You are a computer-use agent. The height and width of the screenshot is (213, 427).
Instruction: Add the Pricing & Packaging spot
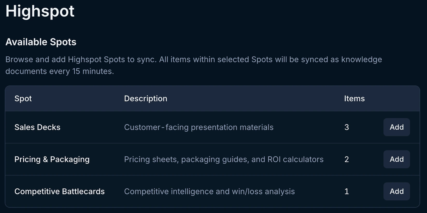coord(396,159)
